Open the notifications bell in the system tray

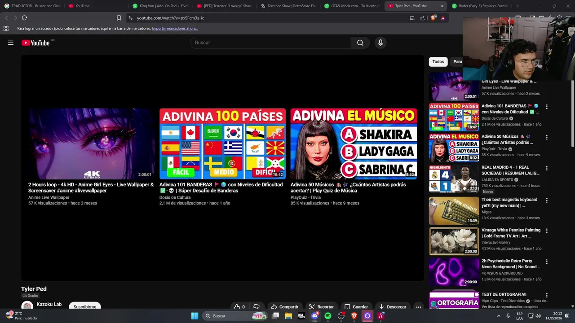(567, 316)
